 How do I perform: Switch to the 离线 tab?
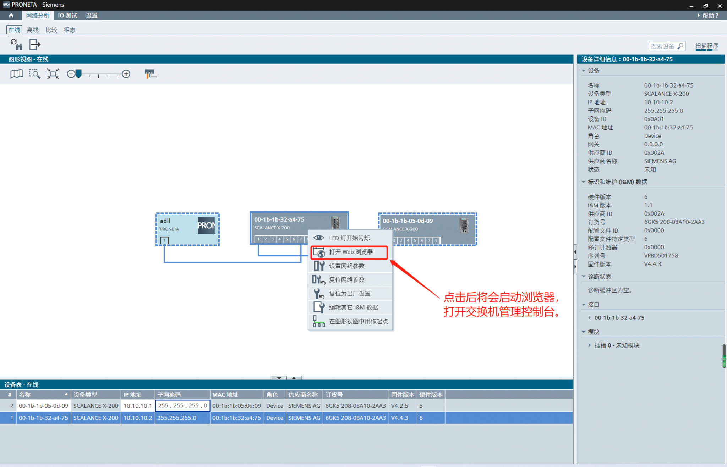tap(33, 30)
